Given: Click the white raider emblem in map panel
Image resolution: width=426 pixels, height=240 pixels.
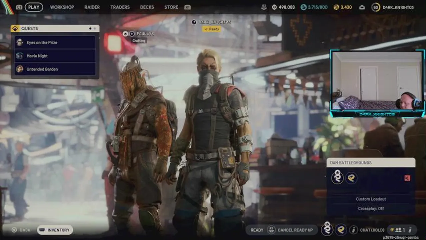Looking at the screenshot, I should coord(337,178).
